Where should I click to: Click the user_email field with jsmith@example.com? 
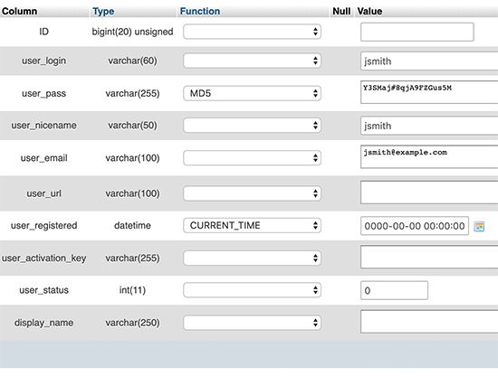click(429, 156)
